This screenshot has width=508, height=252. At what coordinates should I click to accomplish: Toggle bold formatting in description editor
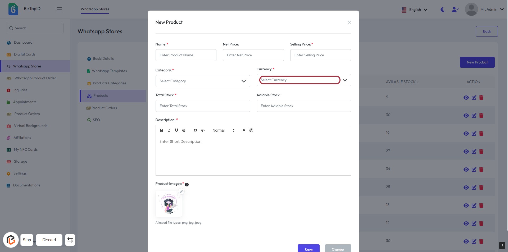click(x=161, y=130)
